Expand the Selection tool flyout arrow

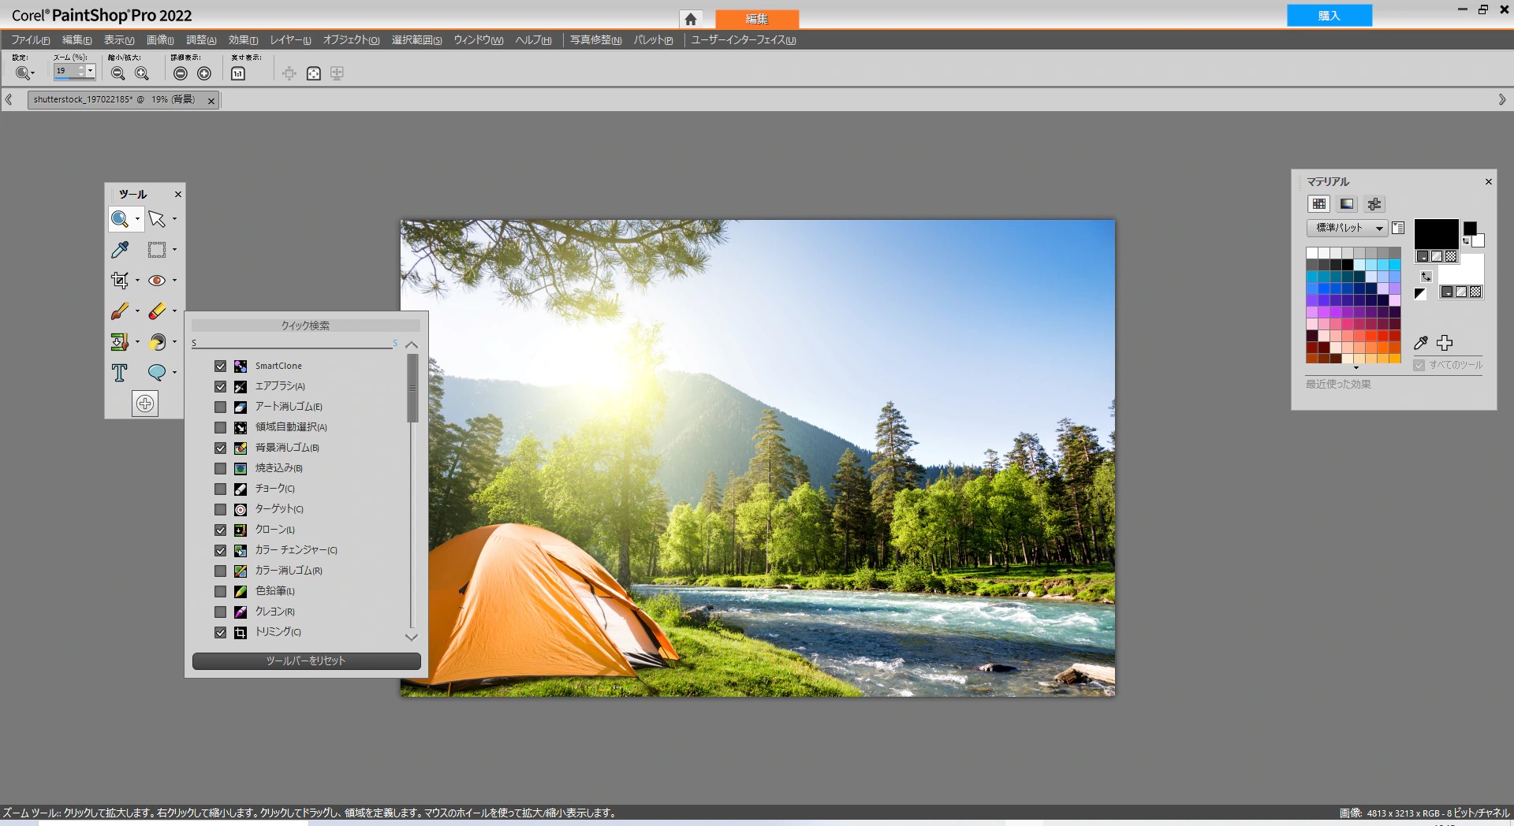coord(174,250)
